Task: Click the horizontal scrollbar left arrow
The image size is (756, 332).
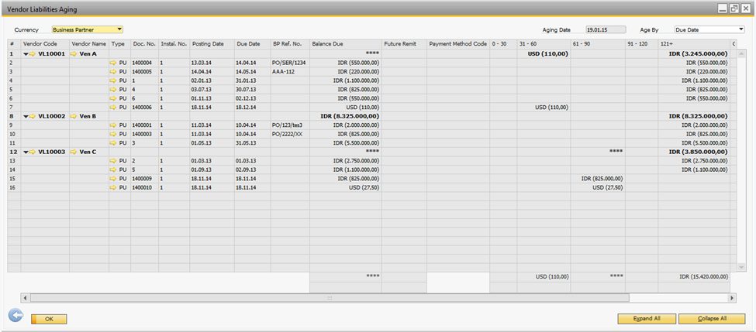Action: tap(25, 298)
